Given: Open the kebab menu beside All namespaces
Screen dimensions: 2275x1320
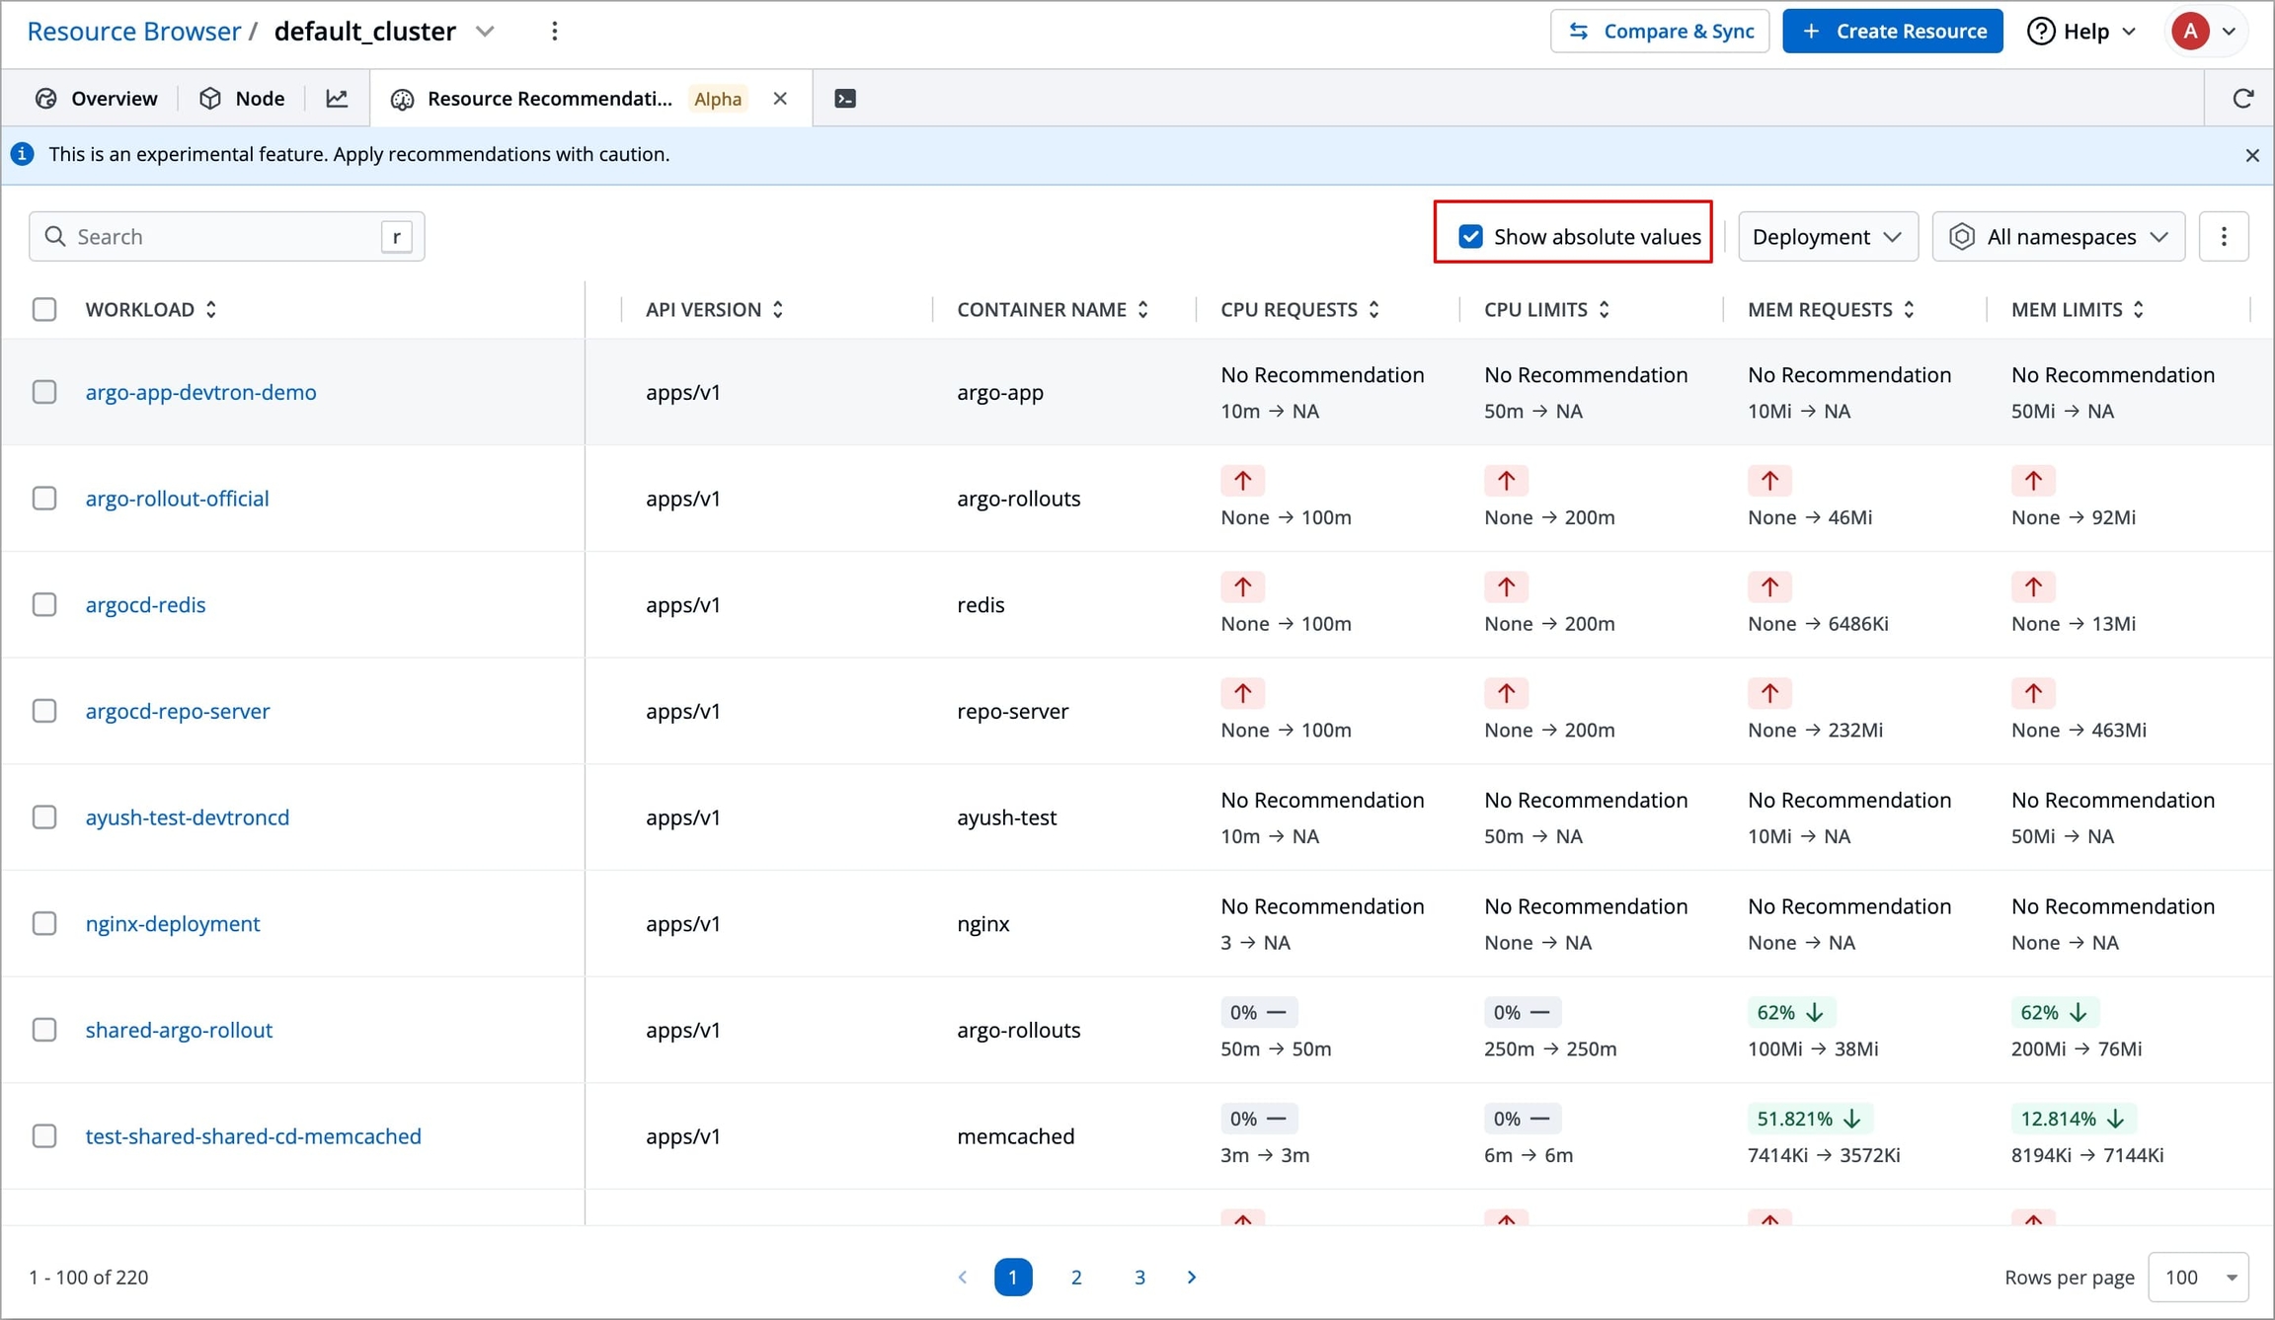Looking at the screenshot, I should pos(2224,237).
